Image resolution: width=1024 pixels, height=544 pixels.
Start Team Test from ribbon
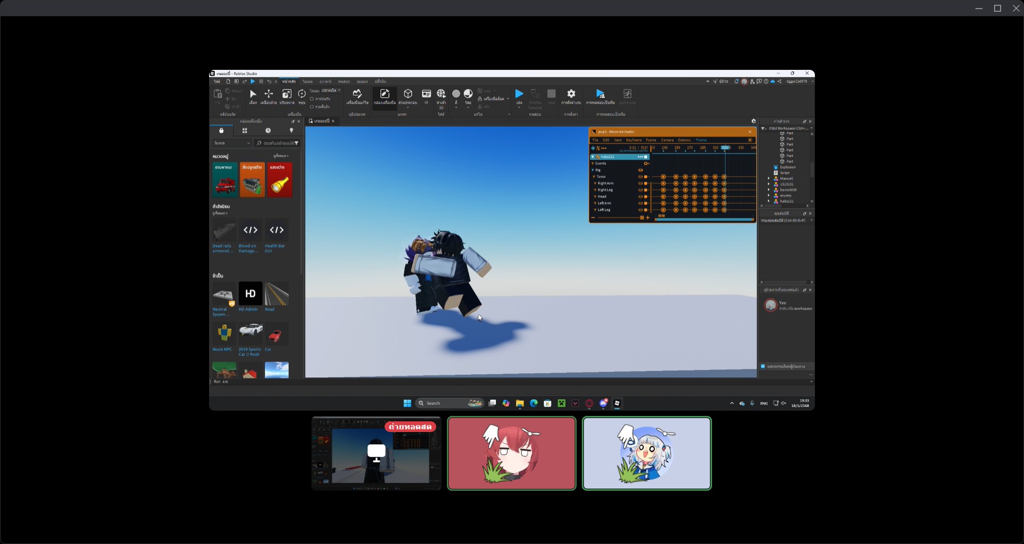[x=601, y=96]
